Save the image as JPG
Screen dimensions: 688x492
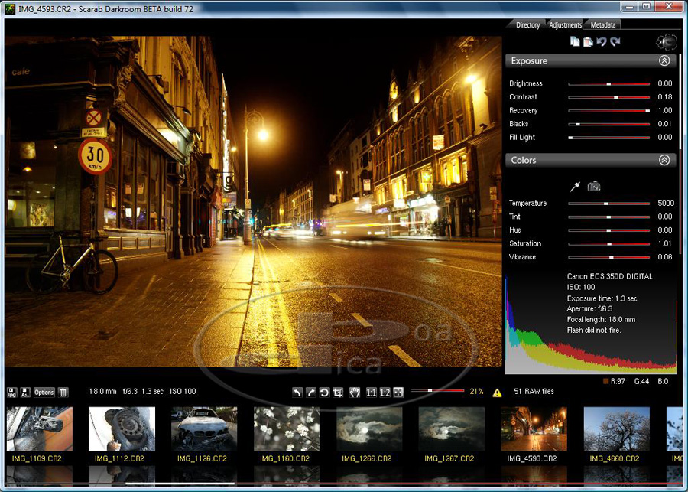[x=12, y=392]
